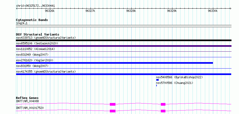Select variant label nsv831949 (Wong2007)

click(32, 55)
